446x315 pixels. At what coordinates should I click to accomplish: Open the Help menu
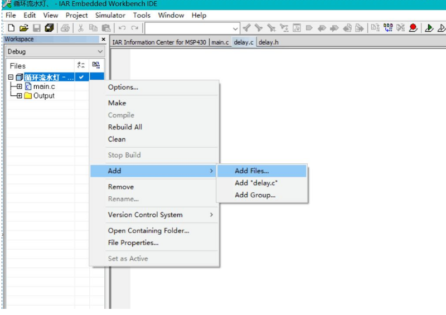click(x=199, y=15)
